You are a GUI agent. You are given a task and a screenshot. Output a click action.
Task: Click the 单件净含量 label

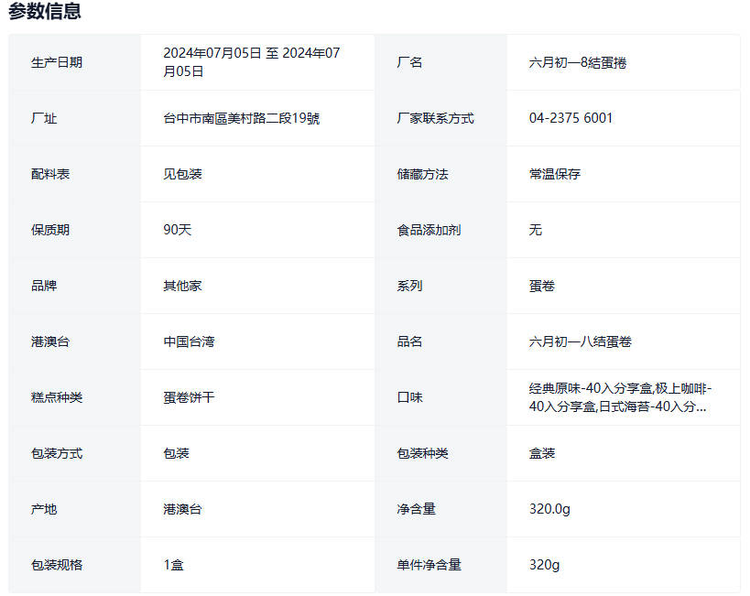(x=429, y=565)
